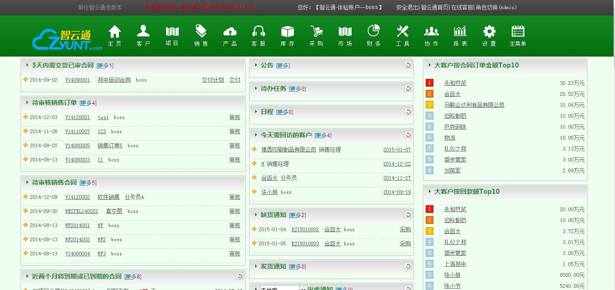
Task: Open contract 真空泵
Action: click(114, 211)
